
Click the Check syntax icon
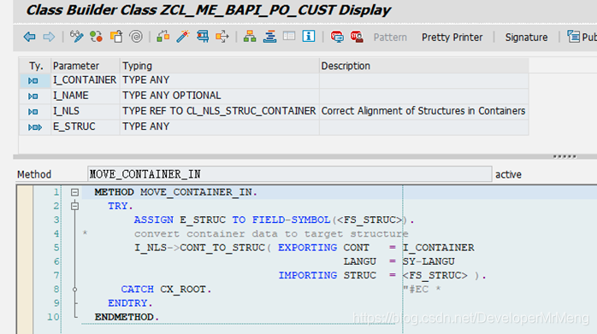(x=163, y=37)
